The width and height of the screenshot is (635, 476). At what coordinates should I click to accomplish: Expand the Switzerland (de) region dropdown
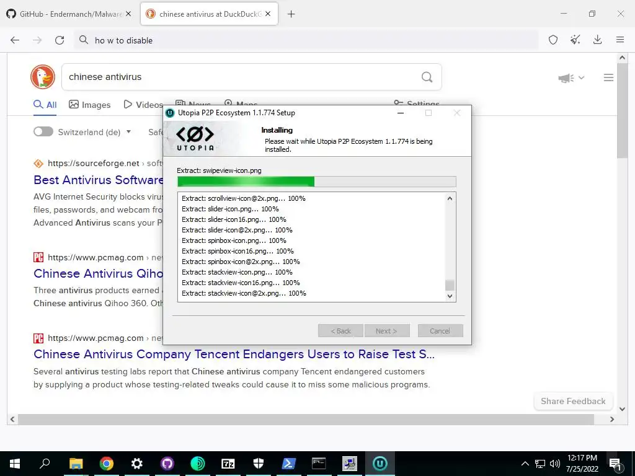coord(94,132)
